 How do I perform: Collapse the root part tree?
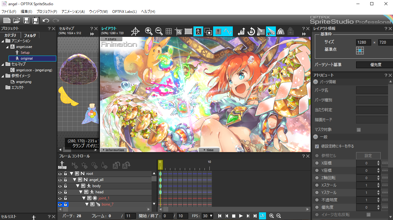[72, 174]
